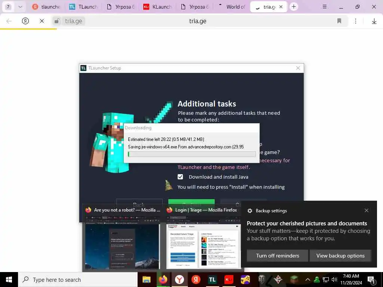Click the Saving jre-windows-x64.exe text
The width and height of the screenshot is (383, 287).
click(186, 147)
